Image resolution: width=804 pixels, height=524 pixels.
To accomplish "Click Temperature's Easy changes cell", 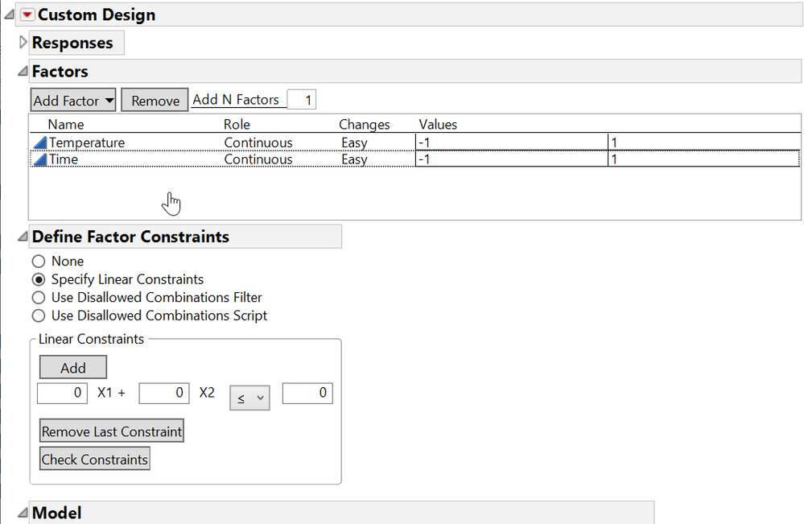I will coord(354,142).
